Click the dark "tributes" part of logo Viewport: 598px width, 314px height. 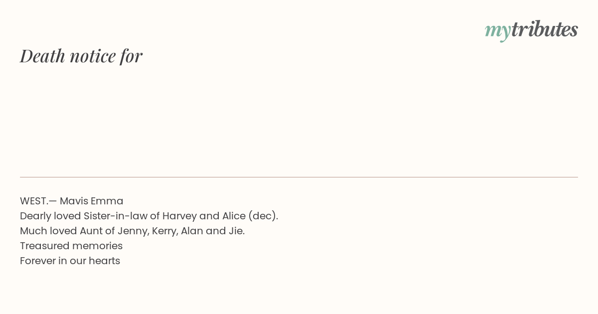click(544, 29)
